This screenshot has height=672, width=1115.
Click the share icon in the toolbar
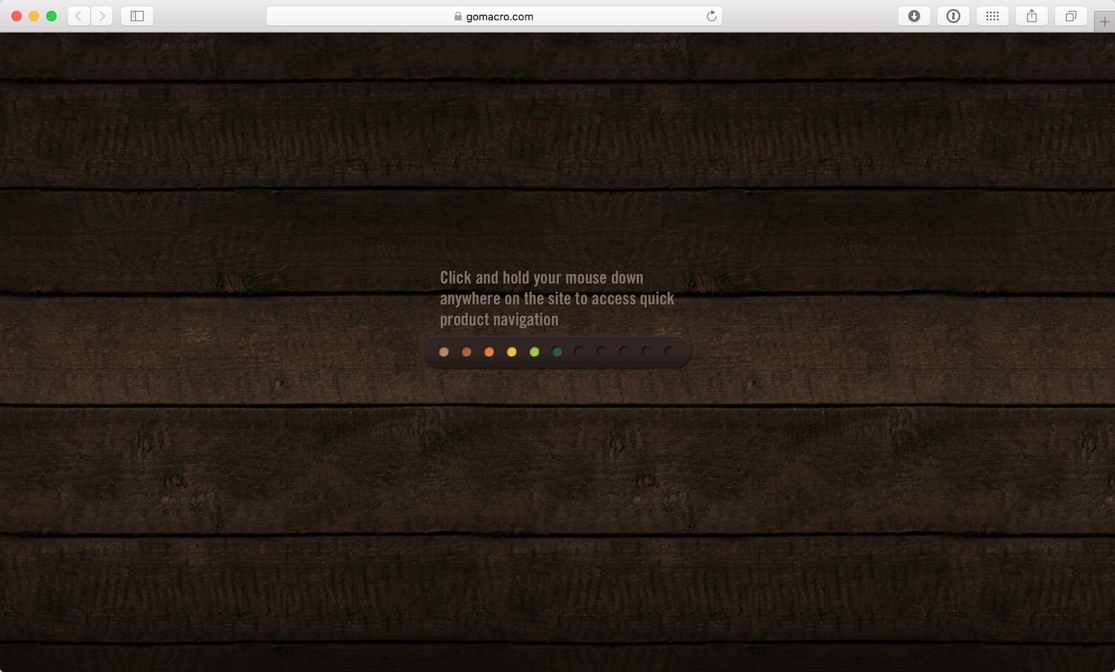pos(1031,16)
